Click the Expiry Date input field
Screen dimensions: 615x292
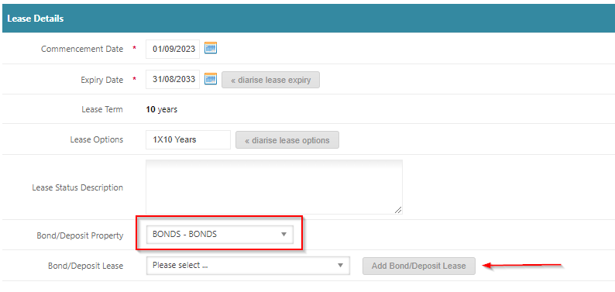[x=173, y=79]
